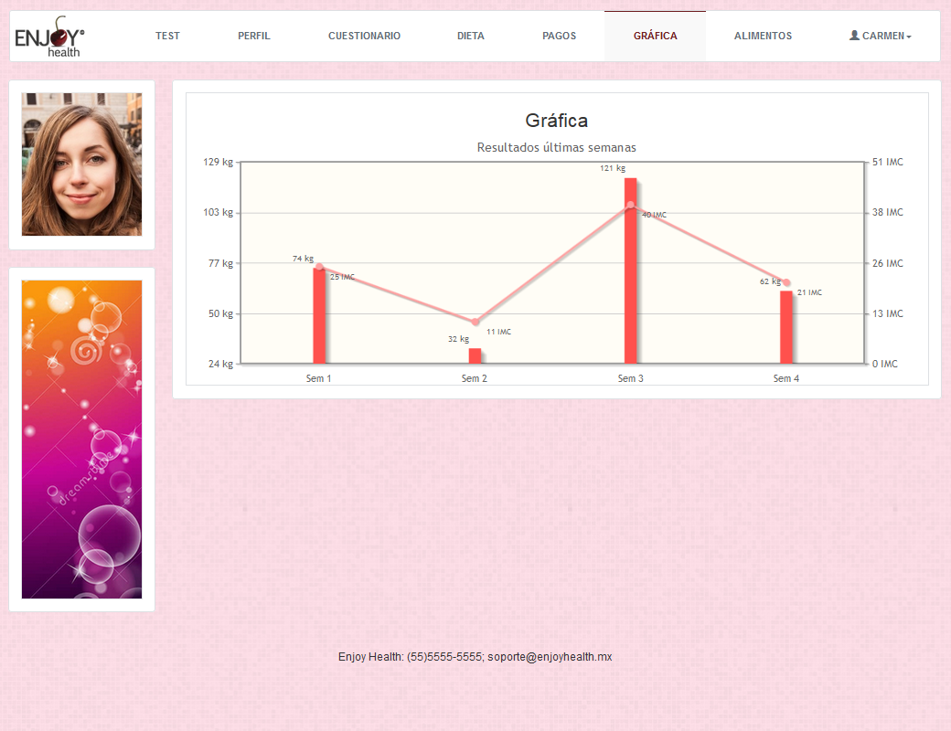Click the tall Sem 3 weight bar
The width and height of the screenshot is (951, 731).
click(630, 274)
